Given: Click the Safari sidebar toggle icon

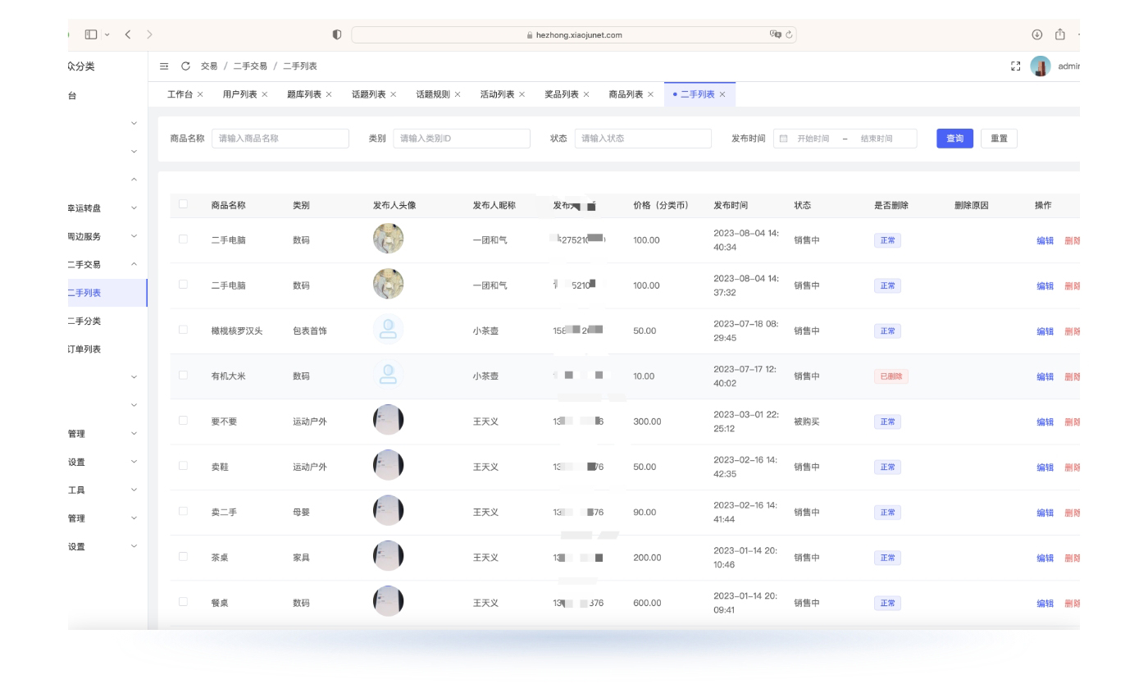Looking at the screenshot, I should 91,34.
